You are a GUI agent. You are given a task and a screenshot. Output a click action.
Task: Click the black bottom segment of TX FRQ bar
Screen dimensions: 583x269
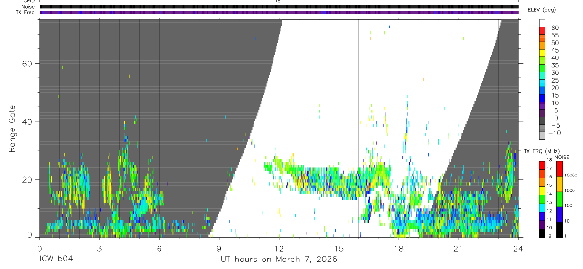pos(542,232)
